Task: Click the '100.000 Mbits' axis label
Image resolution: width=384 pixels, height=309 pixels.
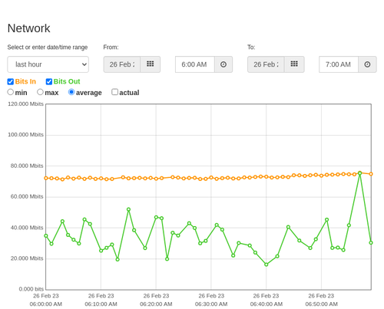Action: point(25,135)
